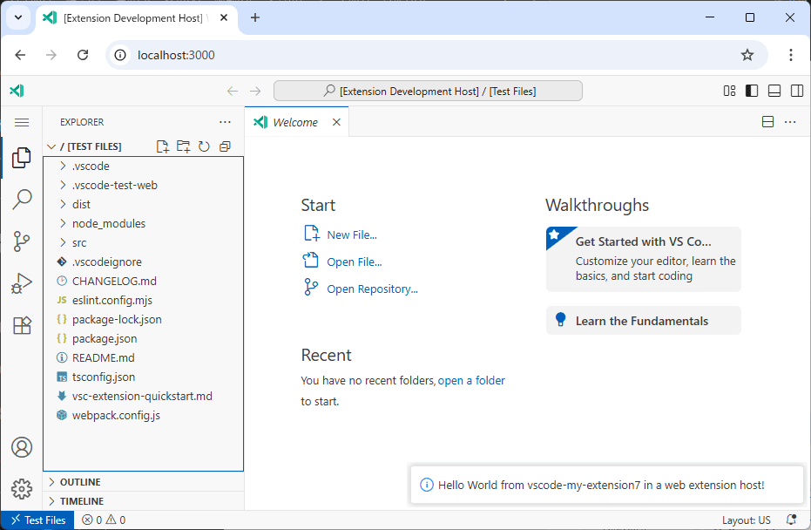
Task: Toggle the bottom panel
Action: [x=774, y=91]
